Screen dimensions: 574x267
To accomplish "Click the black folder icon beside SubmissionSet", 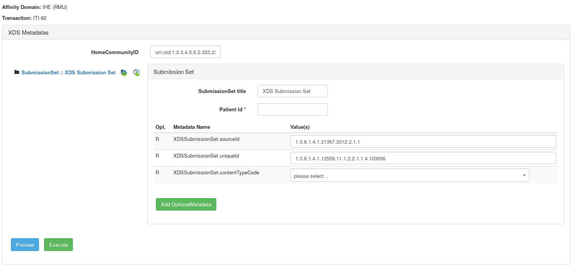I will pyautogui.click(x=17, y=72).
